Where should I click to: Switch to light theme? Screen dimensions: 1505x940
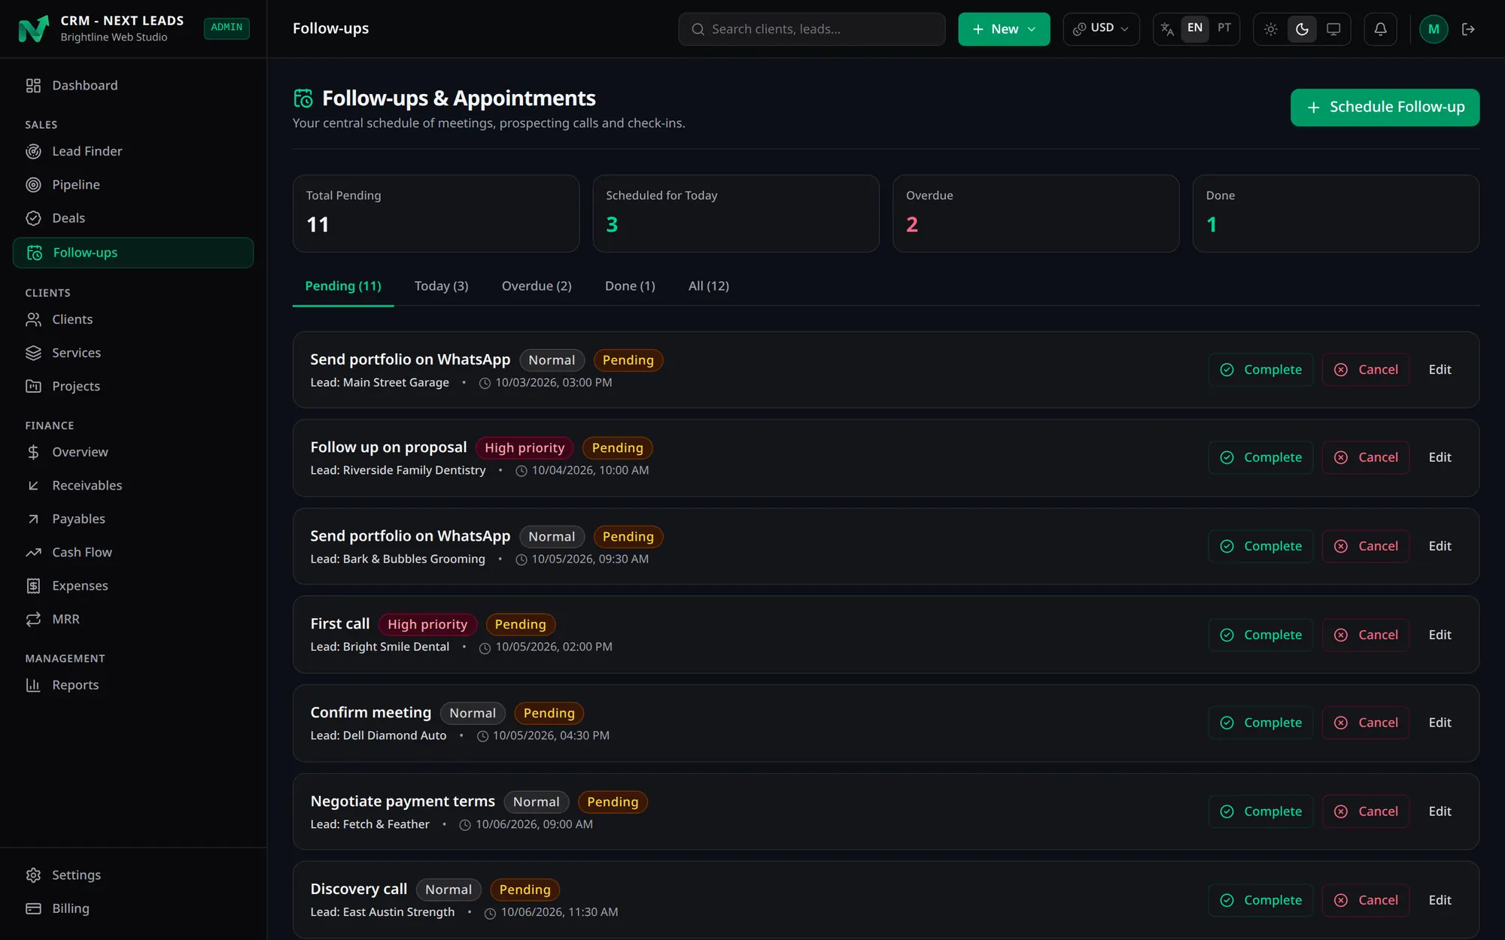point(1271,29)
